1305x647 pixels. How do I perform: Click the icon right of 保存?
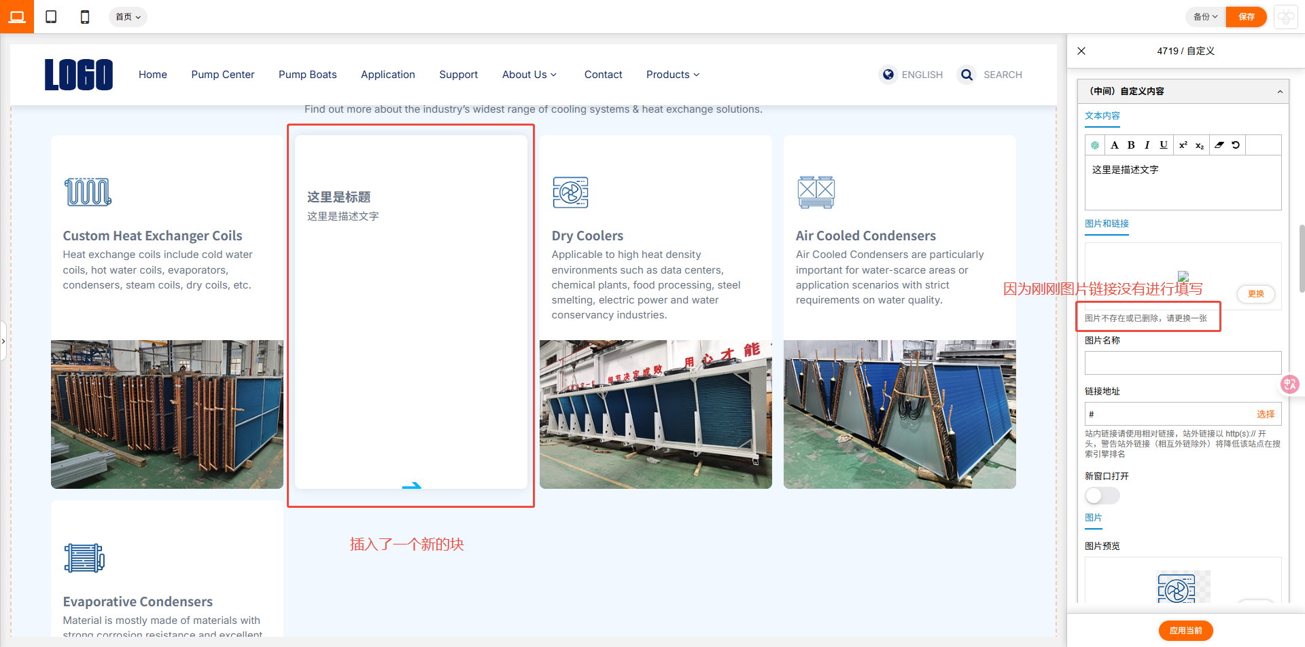(x=1286, y=17)
